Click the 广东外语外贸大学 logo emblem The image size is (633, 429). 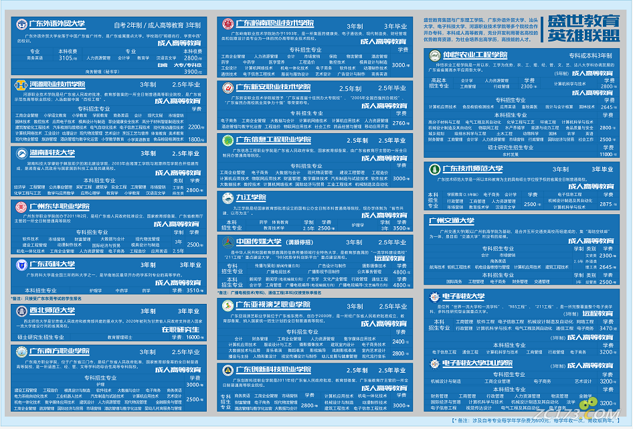pos(21,24)
